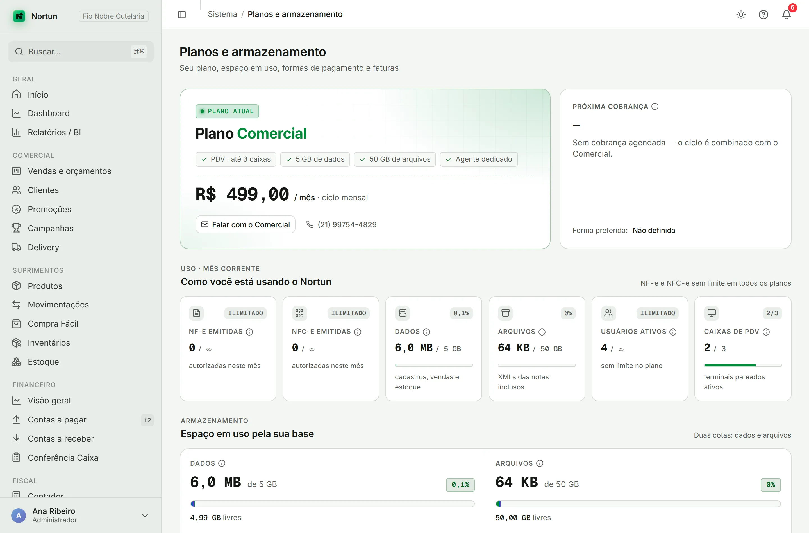809x533 pixels.
Task: Open Vendas e orçamentos
Action: (81, 171)
